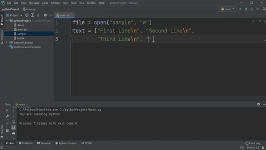This screenshot has width=266, height=150.
Task: Select the sample file in project tree
Action: tap(21, 34)
